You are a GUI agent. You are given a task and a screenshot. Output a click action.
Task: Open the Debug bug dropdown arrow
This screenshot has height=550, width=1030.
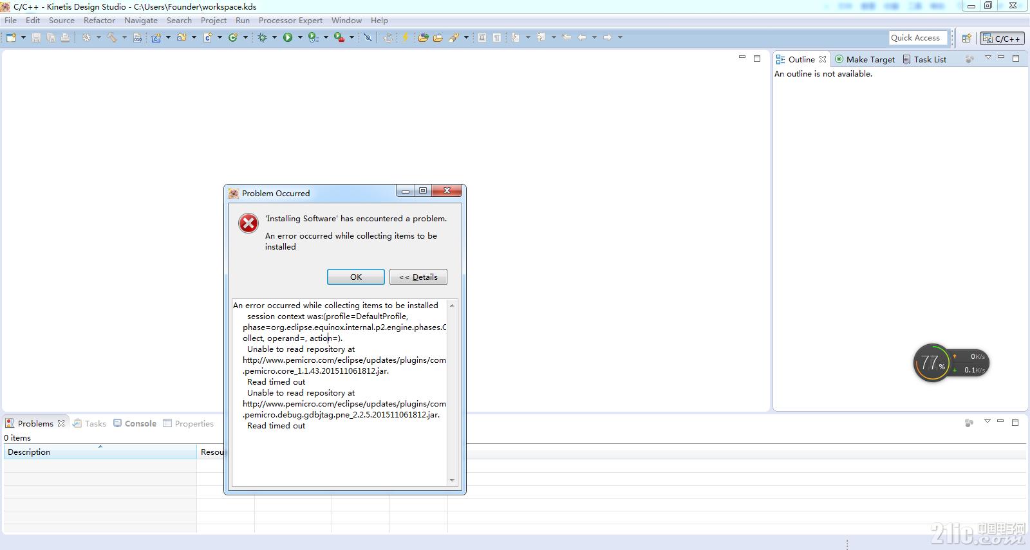tap(274, 37)
